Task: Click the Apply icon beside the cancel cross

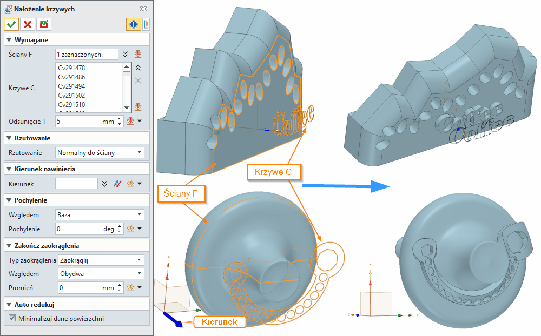Action: point(43,24)
